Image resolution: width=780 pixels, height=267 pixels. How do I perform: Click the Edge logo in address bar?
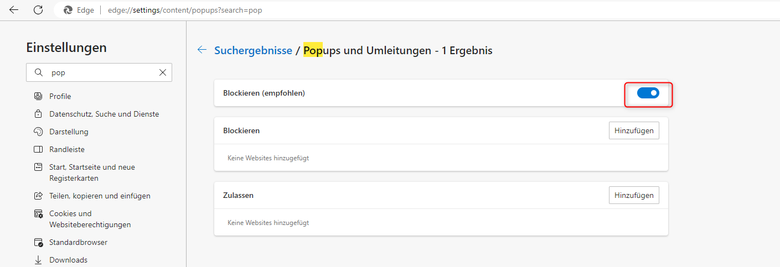click(x=69, y=10)
